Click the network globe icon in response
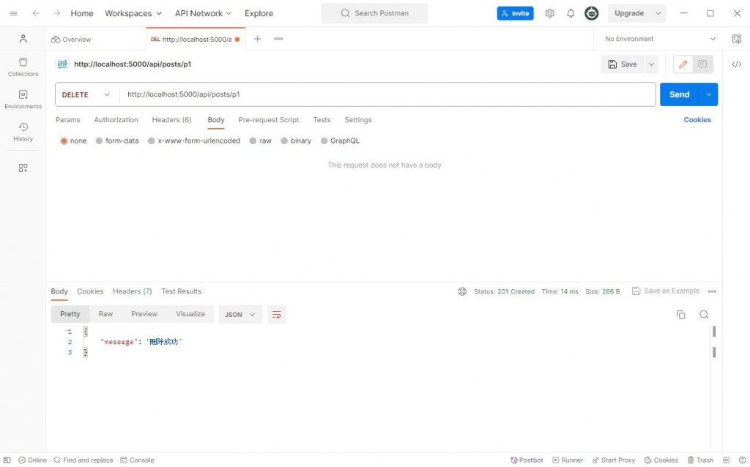This screenshot has width=750, height=467. [462, 291]
